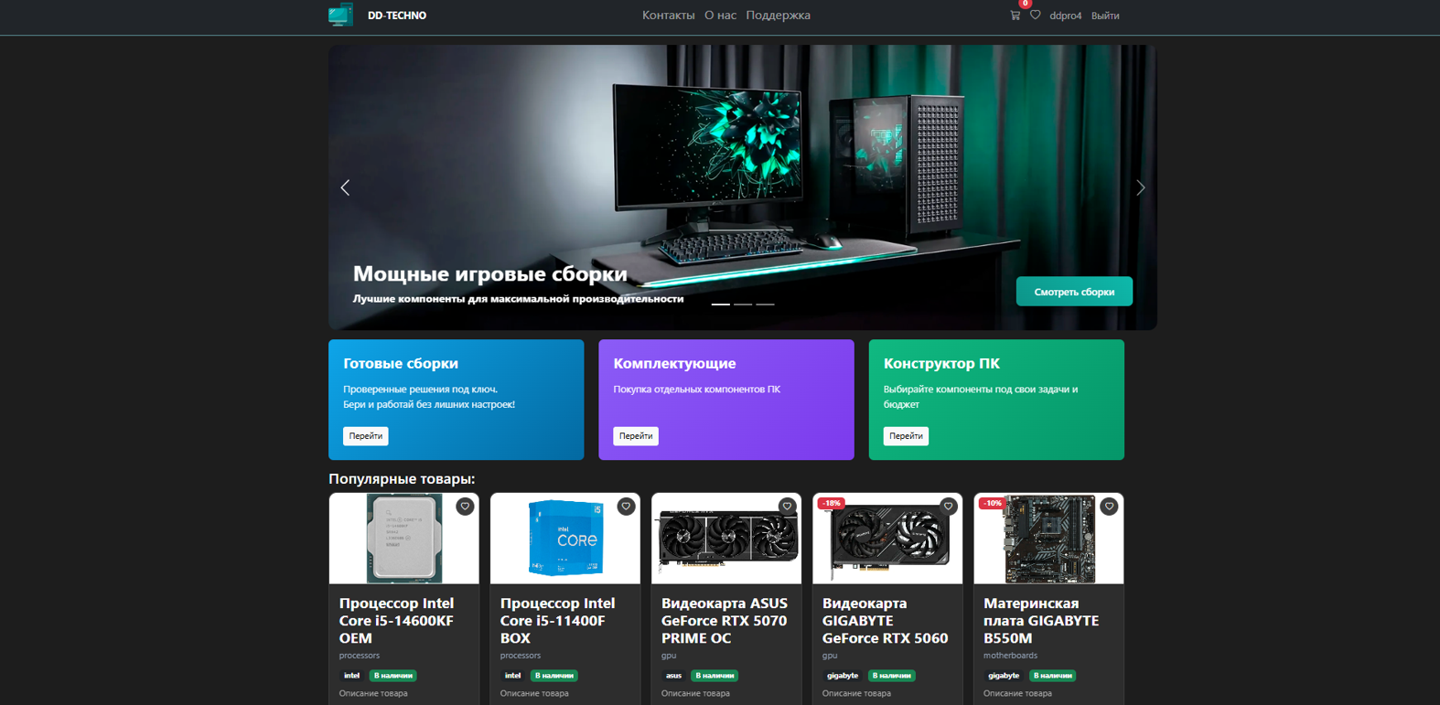
Task: Open the wishlist heart icon in header
Action: pos(1036,16)
